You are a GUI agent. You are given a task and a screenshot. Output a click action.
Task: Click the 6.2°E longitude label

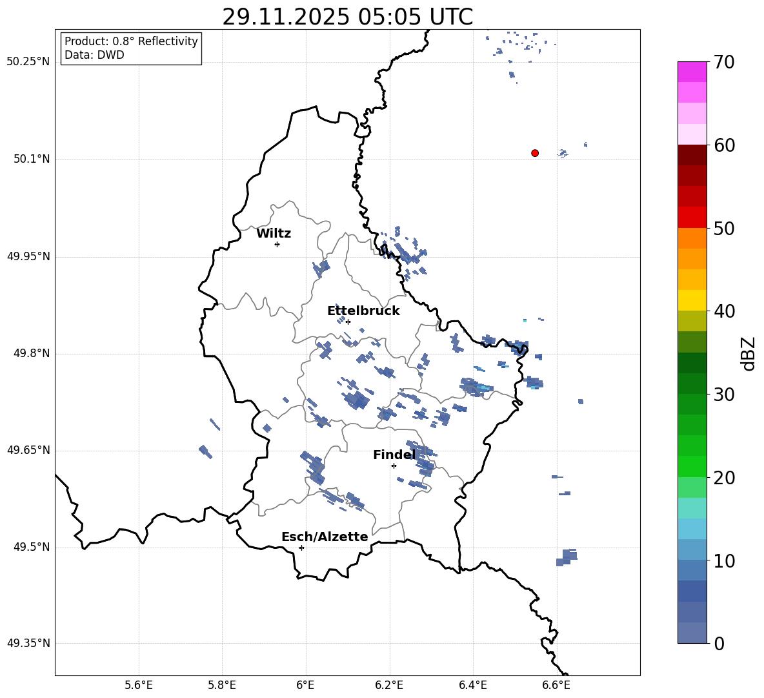[x=389, y=685]
